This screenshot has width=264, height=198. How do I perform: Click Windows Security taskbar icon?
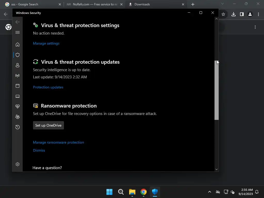[155, 192]
